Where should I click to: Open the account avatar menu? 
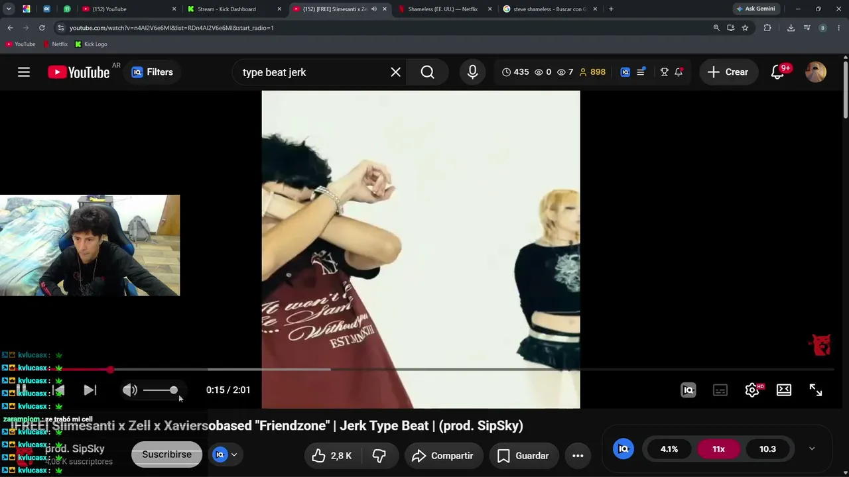pos(816,72)
